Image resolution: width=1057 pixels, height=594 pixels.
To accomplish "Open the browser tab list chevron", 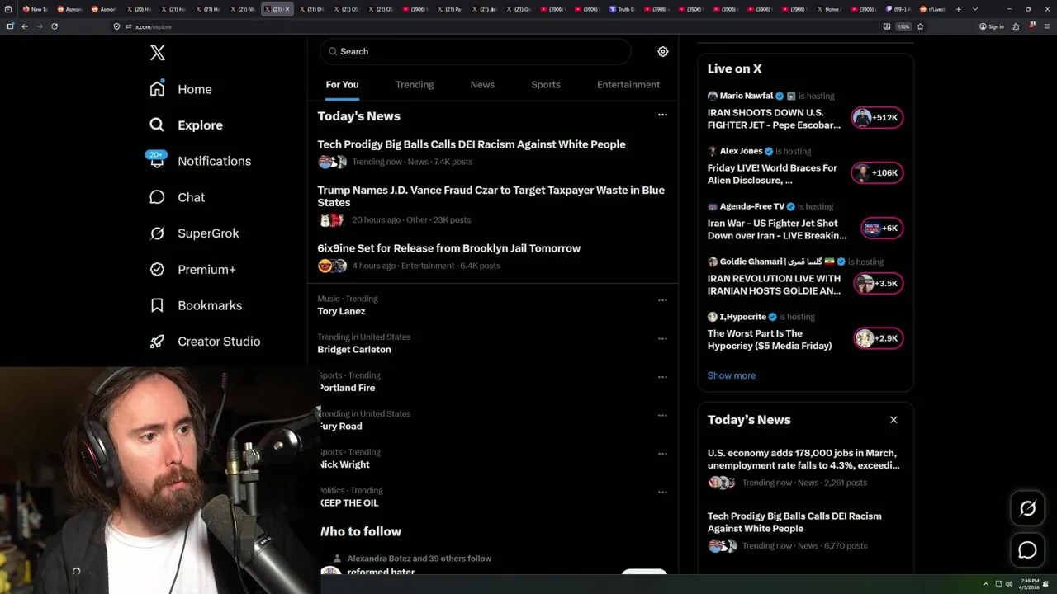I will click(x=975, y=9).
